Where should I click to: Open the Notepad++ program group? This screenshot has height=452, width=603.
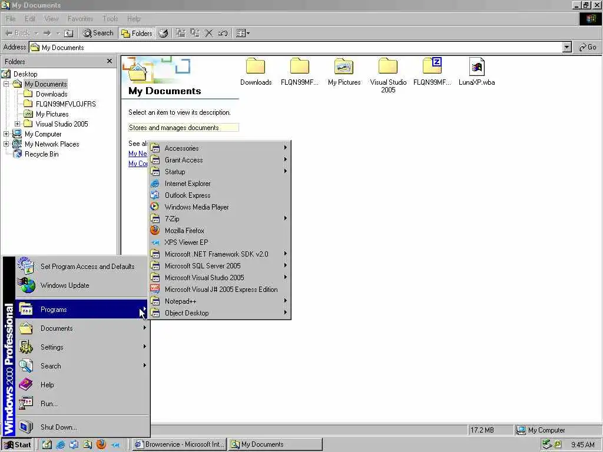coord(219,301)
